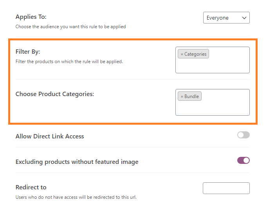The height and width of the screenshot is (207, 267).
Task: Click the Allow Direct Link Access label
Action: pyautogui.click(x=50, y=136)
